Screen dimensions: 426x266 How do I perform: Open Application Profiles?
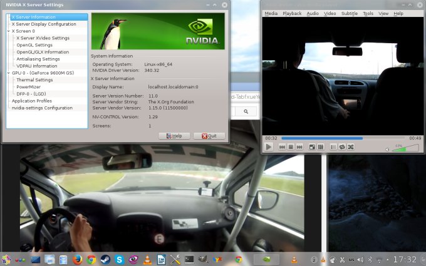[x=32, y=101]
